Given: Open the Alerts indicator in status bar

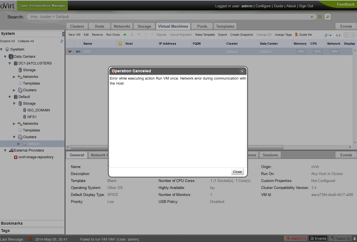Looking at the screenshot, I should tap(295, 238).
